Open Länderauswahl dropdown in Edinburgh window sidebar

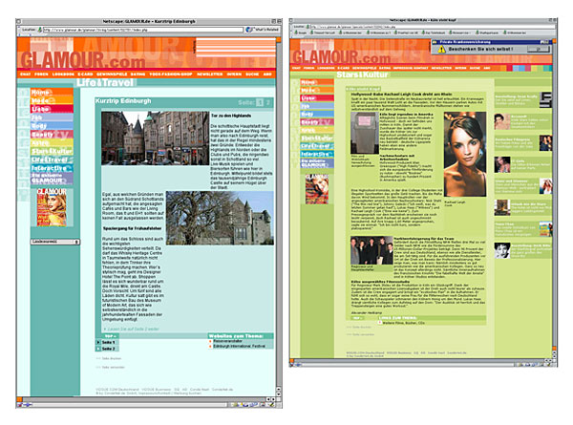point(55,242)
